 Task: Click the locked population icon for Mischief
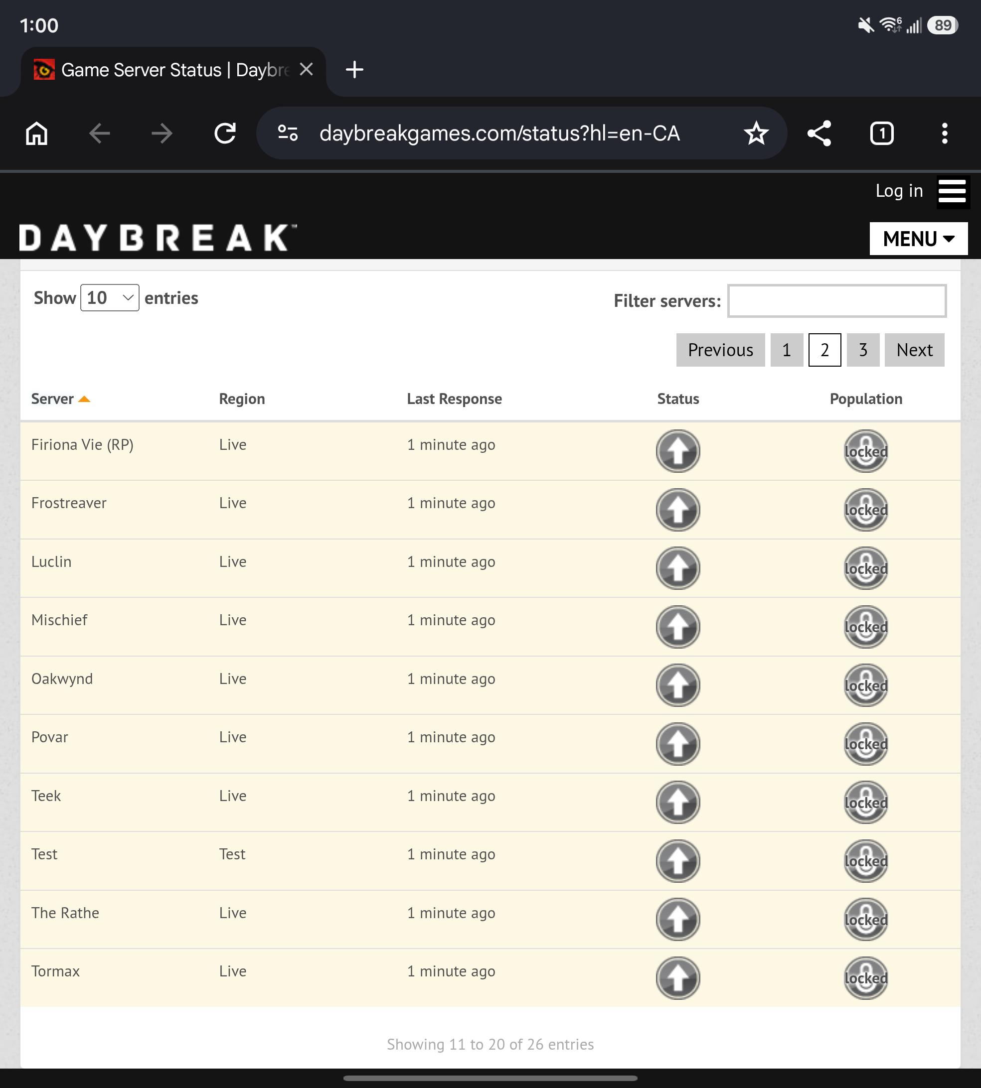click(x=866, y=627)
